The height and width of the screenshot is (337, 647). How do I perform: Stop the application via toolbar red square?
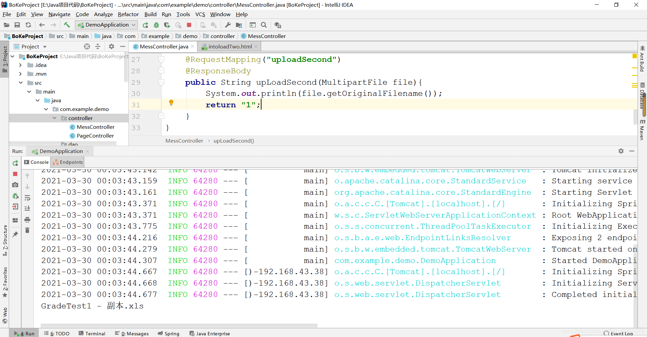coord(189,25)
